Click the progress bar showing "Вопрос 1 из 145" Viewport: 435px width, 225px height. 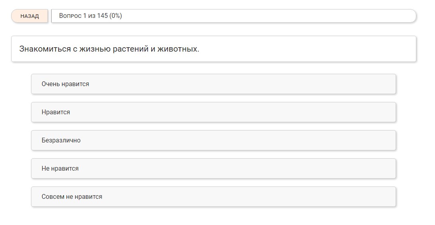234,16
